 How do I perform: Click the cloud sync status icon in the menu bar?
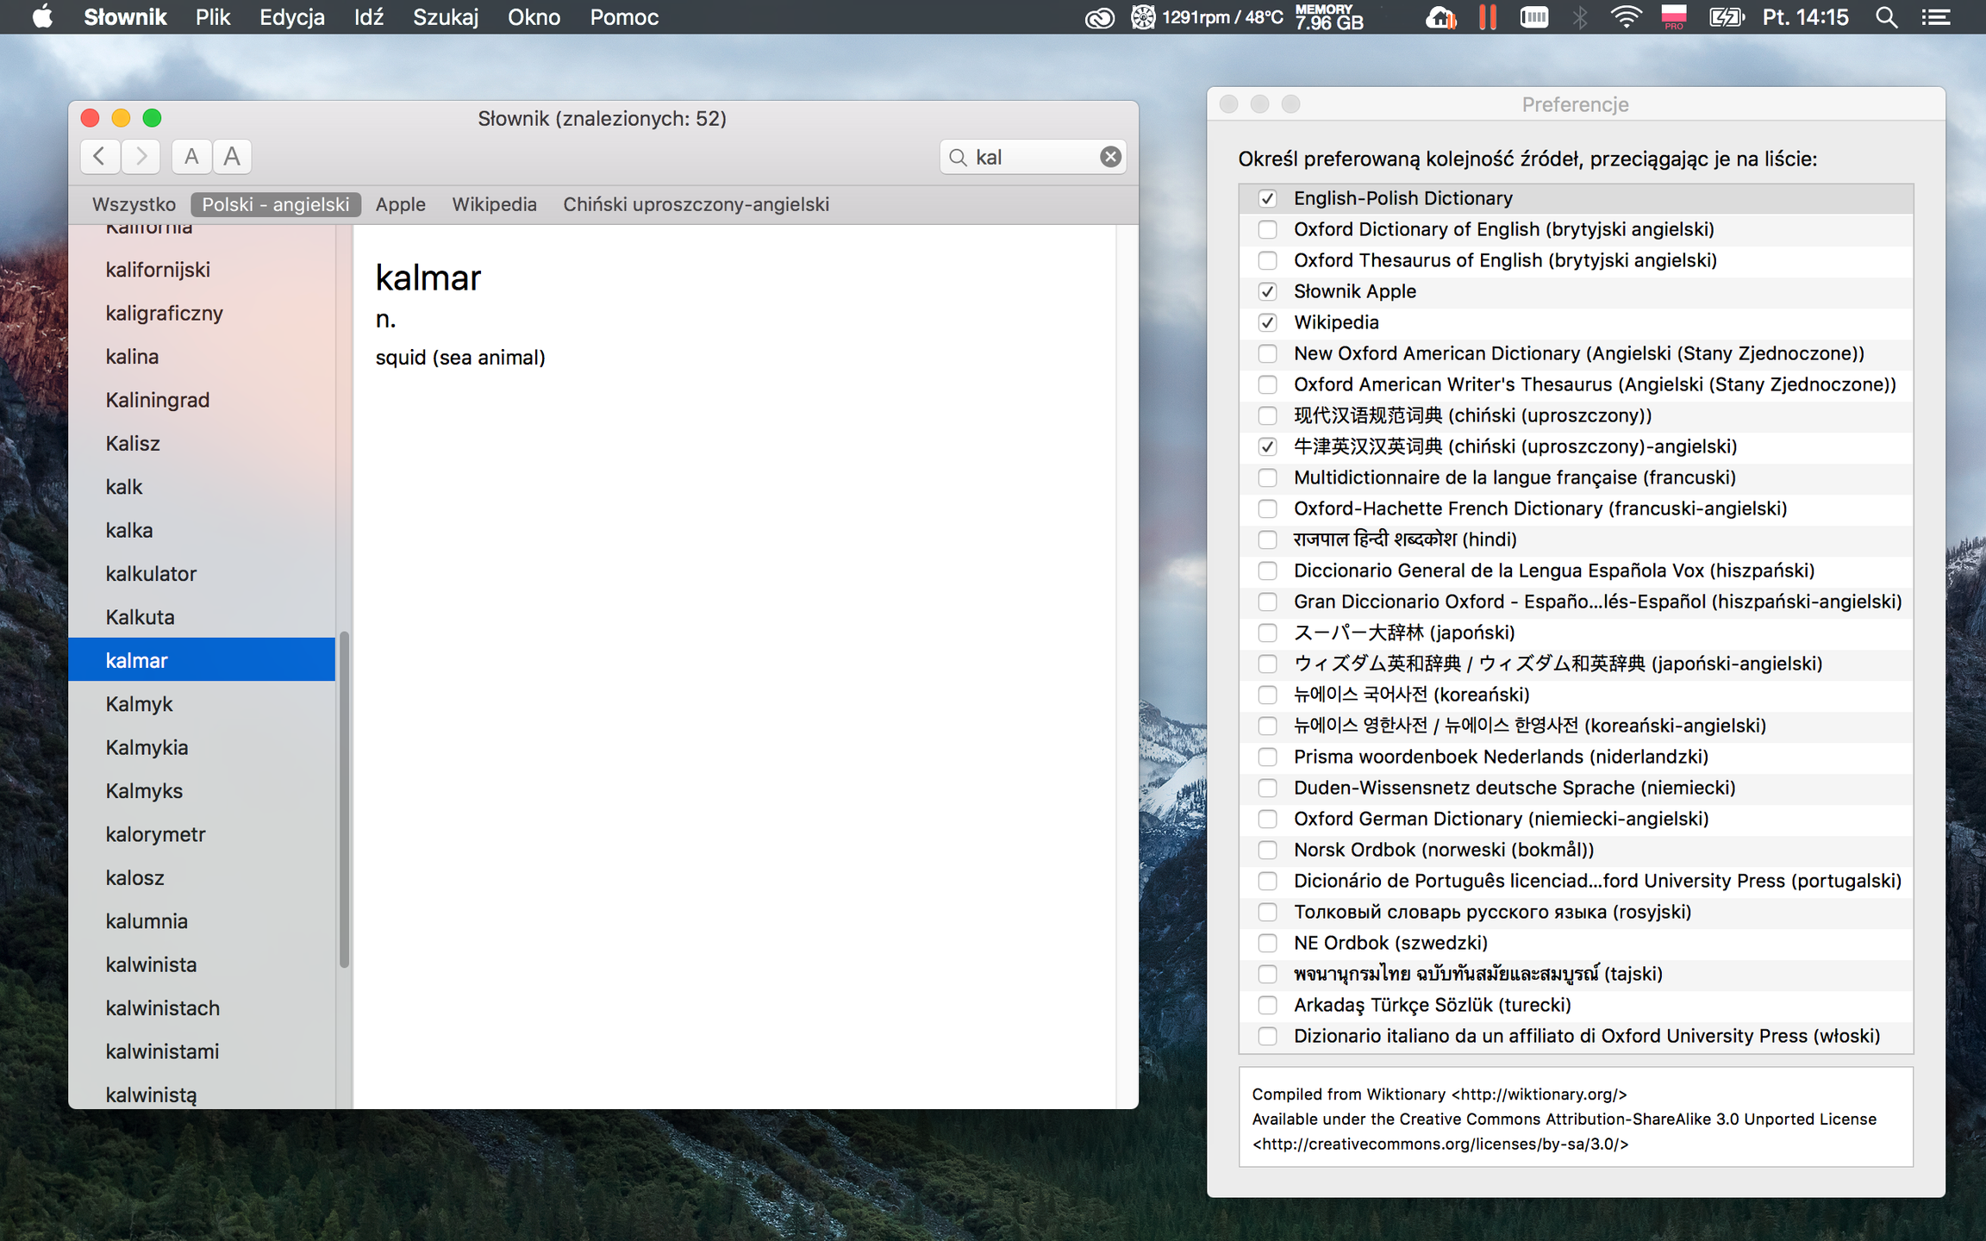tap(1441, 17)
